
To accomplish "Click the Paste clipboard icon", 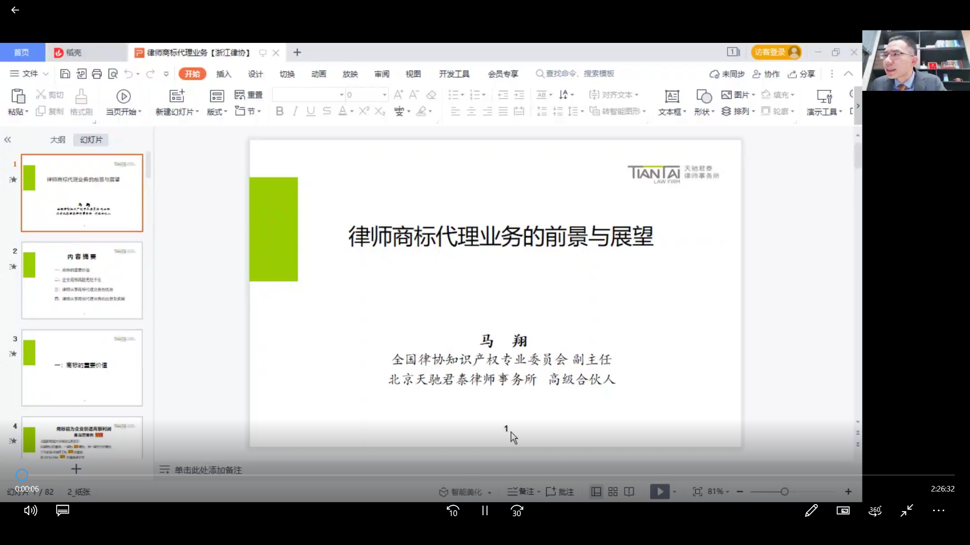I will tap(18, 96).
